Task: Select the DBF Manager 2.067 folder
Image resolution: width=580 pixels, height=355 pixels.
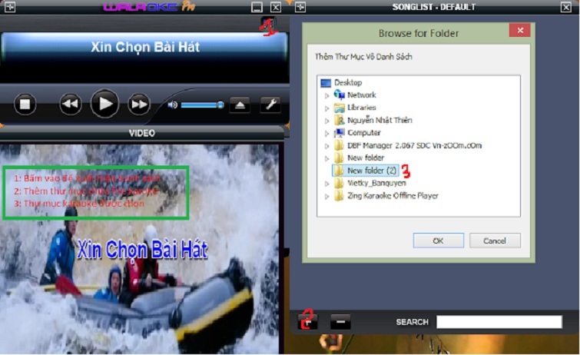Action: (414, 145)
